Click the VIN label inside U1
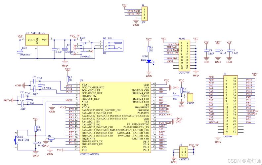Image resolution: width=262 pixels, height=165 pixels. [x=44, y=40]
